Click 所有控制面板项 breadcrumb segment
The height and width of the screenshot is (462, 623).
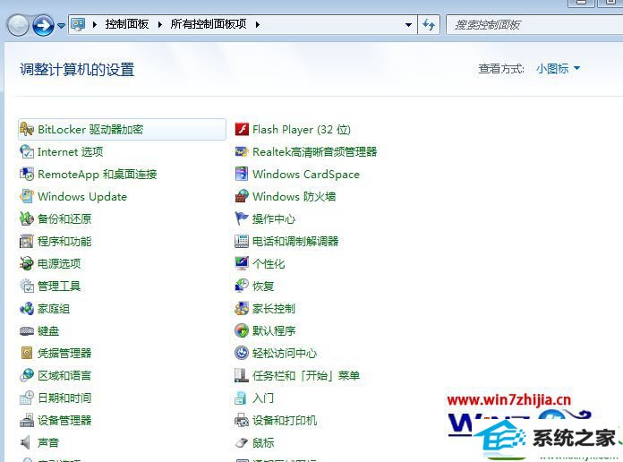pyautogui.click(x=209, y=24)
